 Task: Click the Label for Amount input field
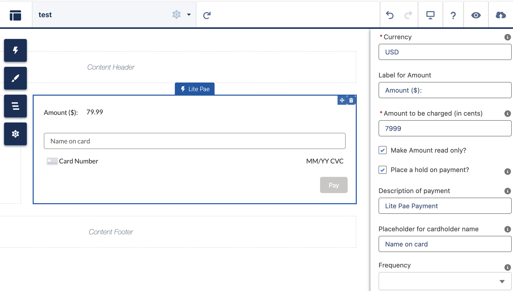coord(445,90)
